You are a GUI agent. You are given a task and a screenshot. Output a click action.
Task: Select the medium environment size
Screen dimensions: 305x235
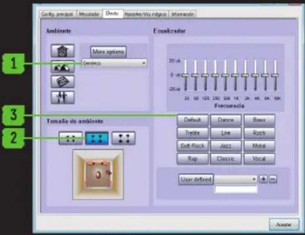(x=97, y=139)
